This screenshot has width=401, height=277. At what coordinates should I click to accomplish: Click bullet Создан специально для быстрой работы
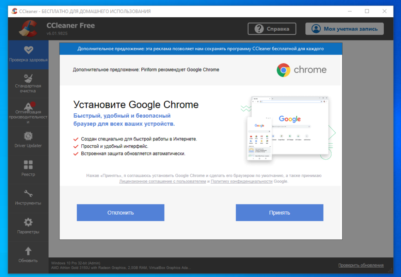pyautogui.click(x=139, y=139)
